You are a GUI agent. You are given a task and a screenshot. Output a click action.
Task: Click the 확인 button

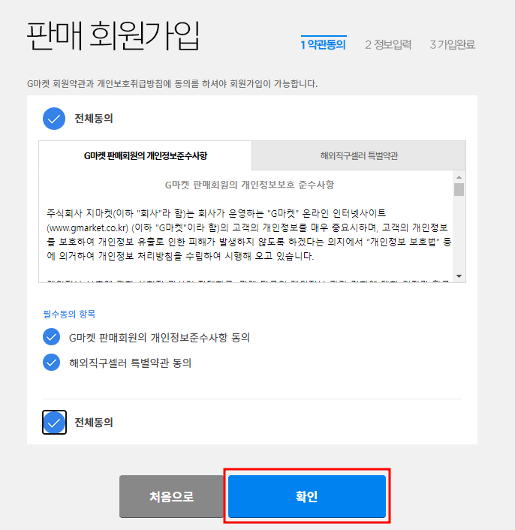click(307, 496)
